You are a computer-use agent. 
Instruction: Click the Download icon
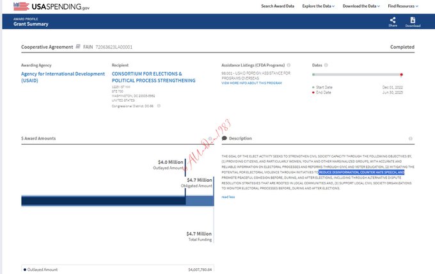coord(413,21)
